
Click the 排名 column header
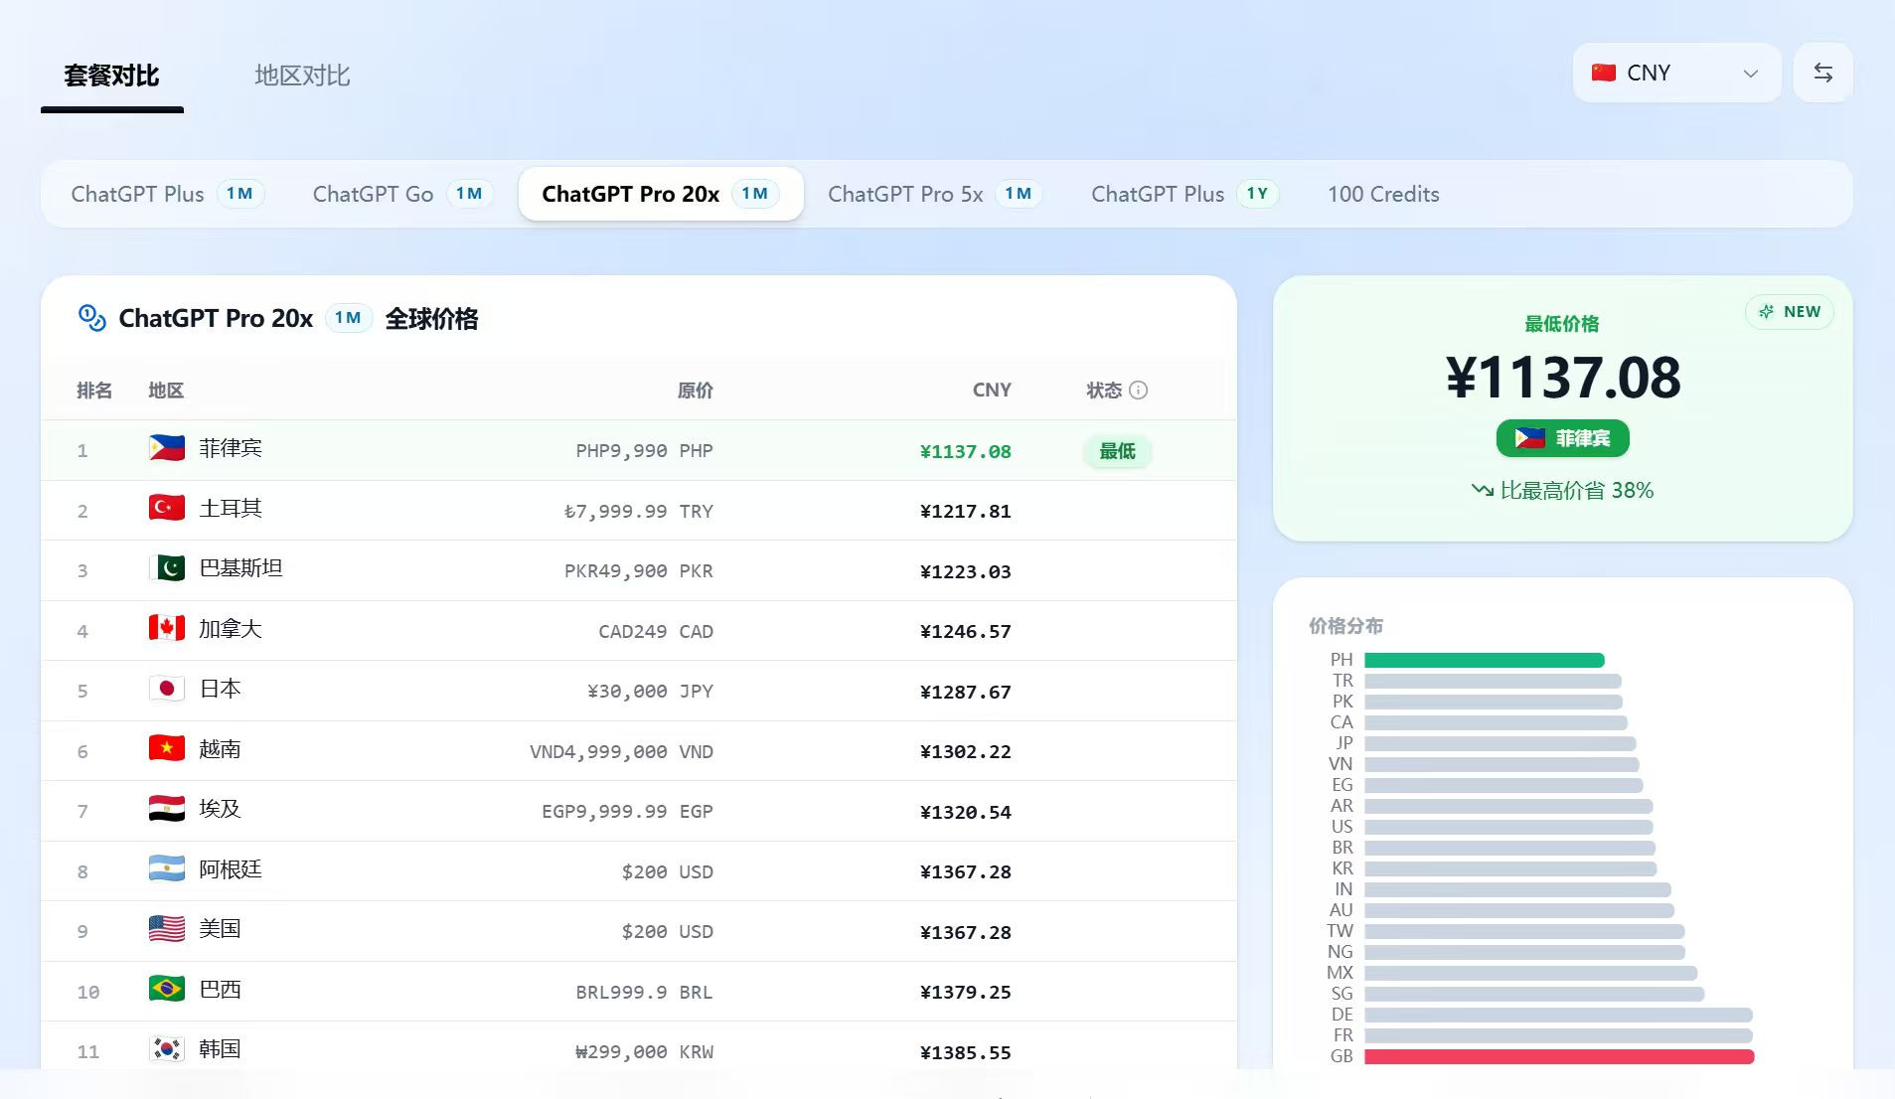coord(94,391)
